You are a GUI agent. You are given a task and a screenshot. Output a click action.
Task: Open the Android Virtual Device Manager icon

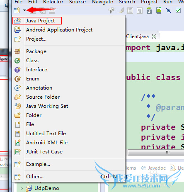click(159, 10)
